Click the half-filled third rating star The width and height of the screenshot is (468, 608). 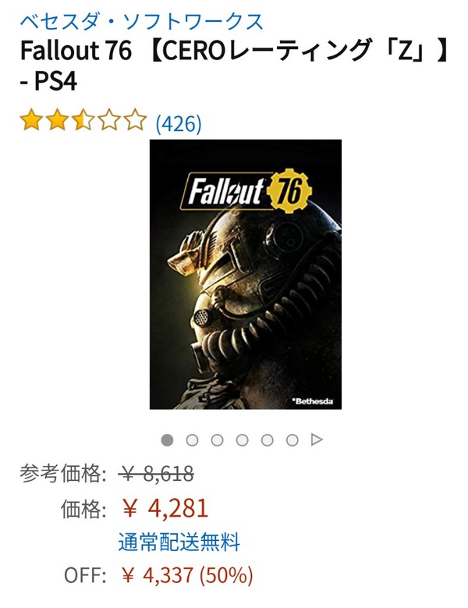[x=83, y=120]
